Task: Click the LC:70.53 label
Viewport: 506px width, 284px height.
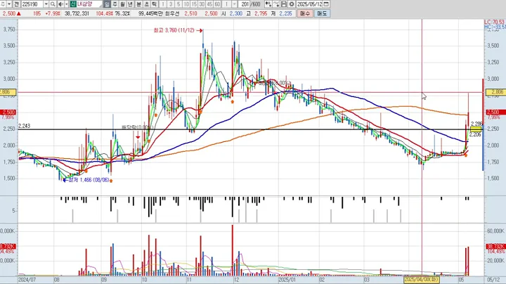Action: (x=494, y=22)
